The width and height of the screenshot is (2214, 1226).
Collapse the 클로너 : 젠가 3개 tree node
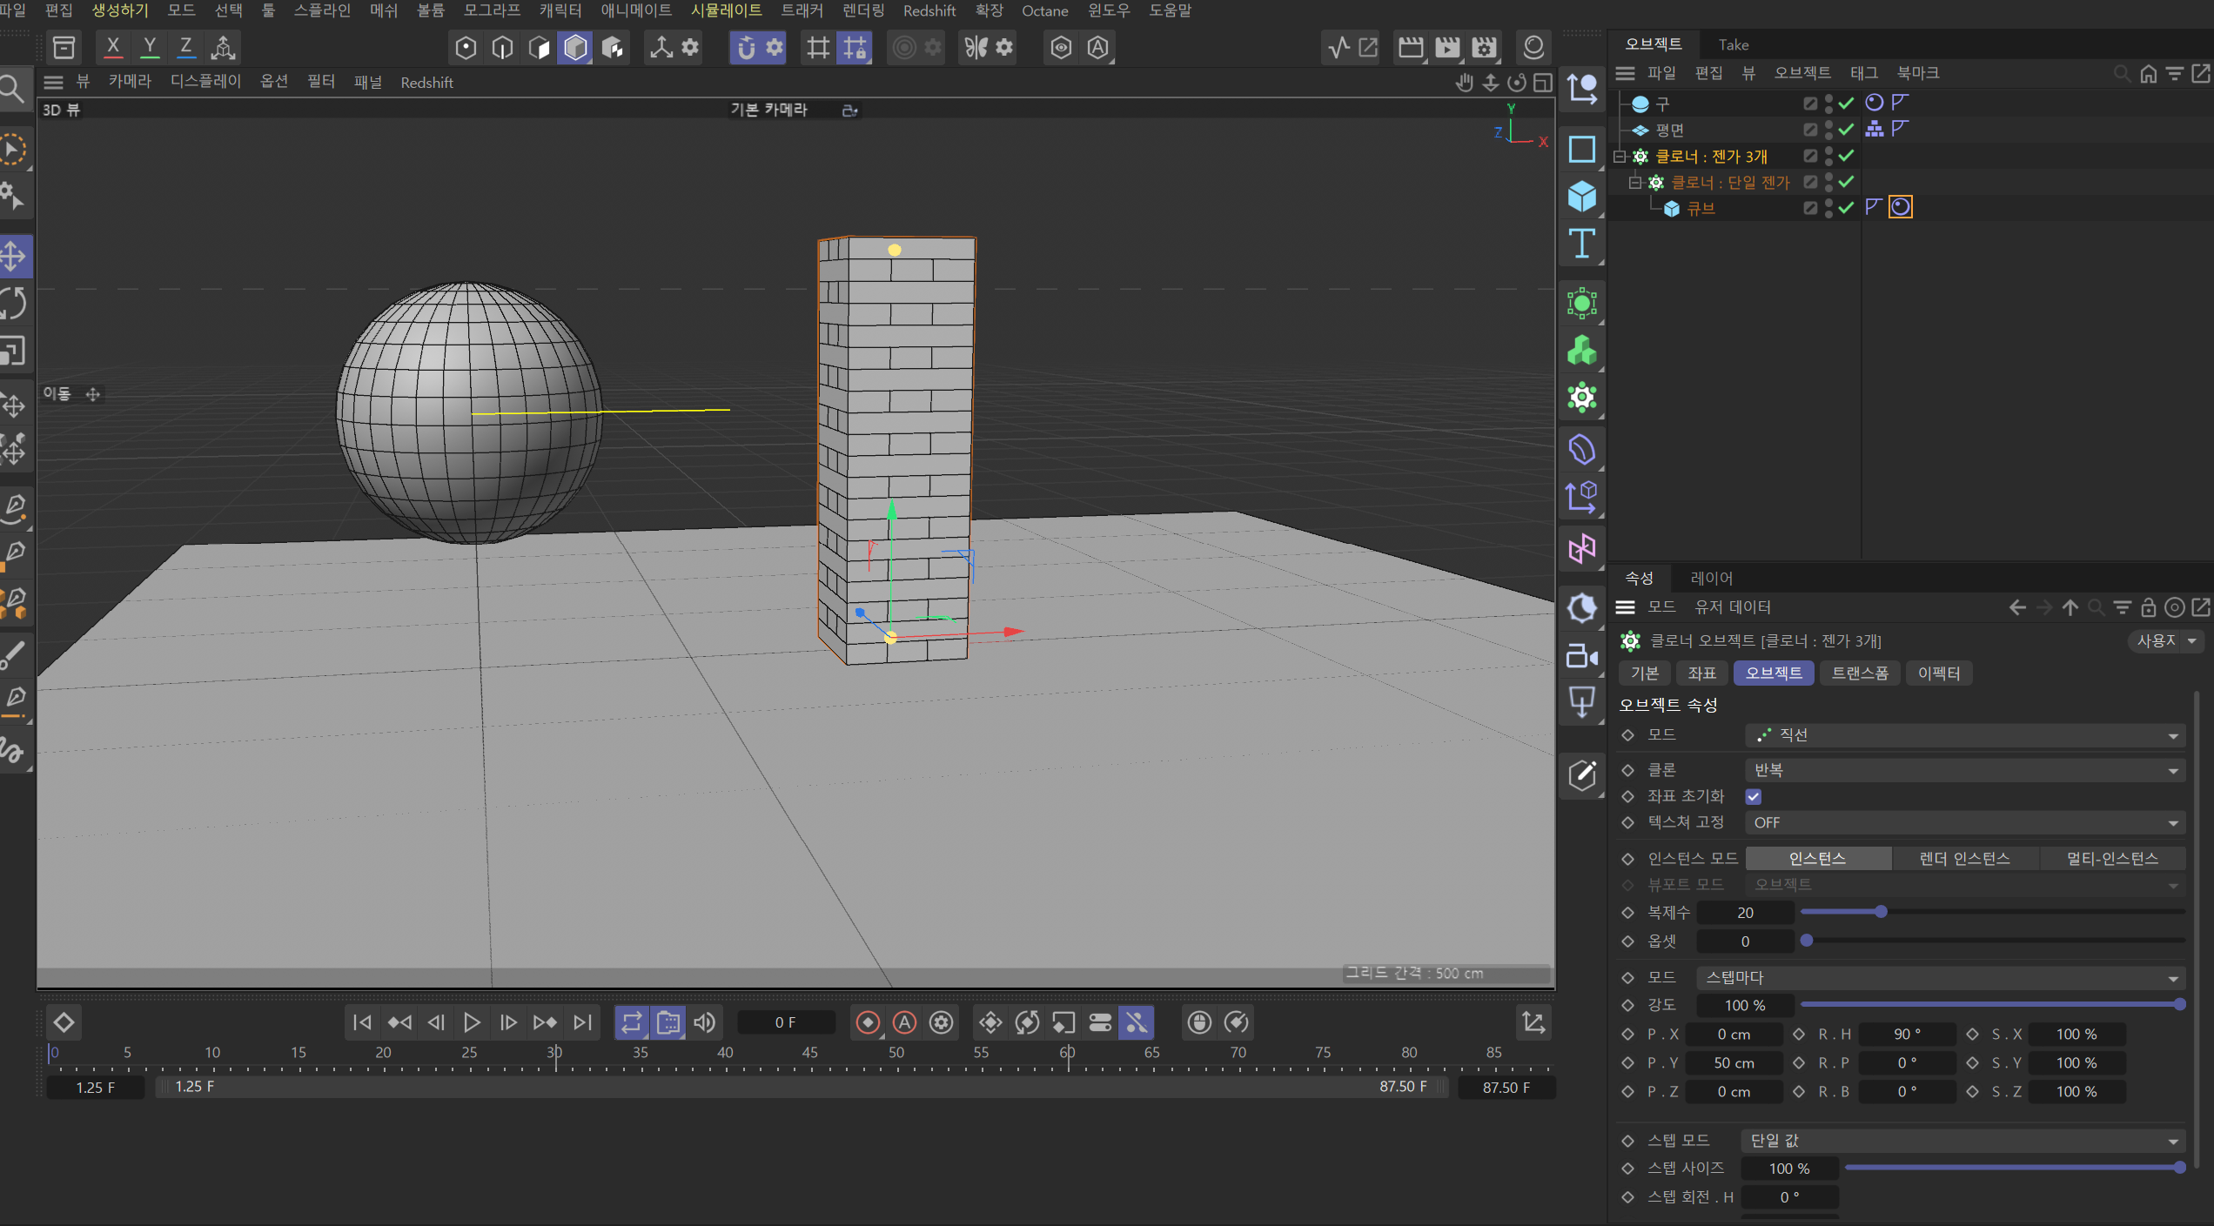[1620, 156]
